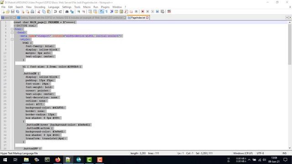Start macro recording with red record icon

pyautogui.click(x=142, y=11)
